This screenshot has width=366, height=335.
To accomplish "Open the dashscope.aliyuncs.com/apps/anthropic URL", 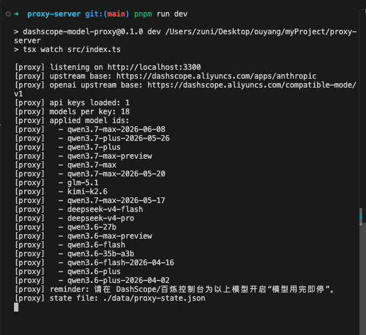I will [217, 76].
